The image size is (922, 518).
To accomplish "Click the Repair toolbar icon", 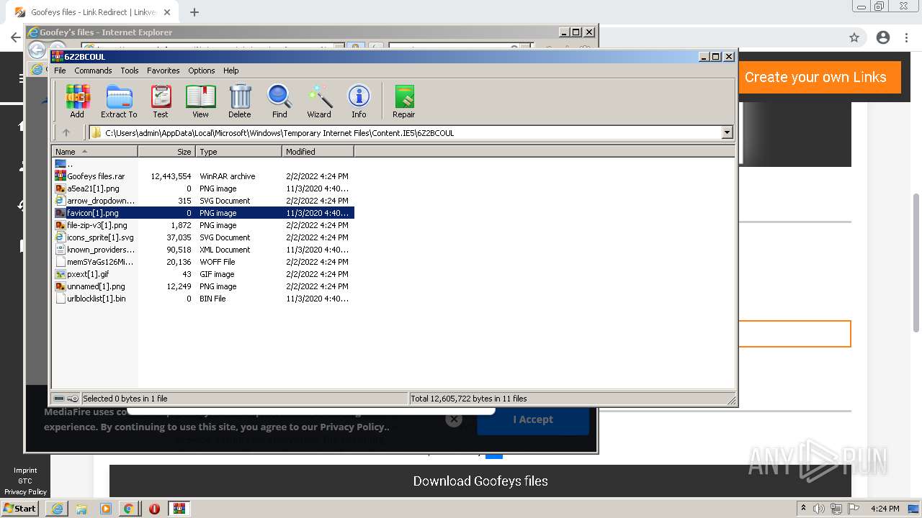I will coord(403,101).
